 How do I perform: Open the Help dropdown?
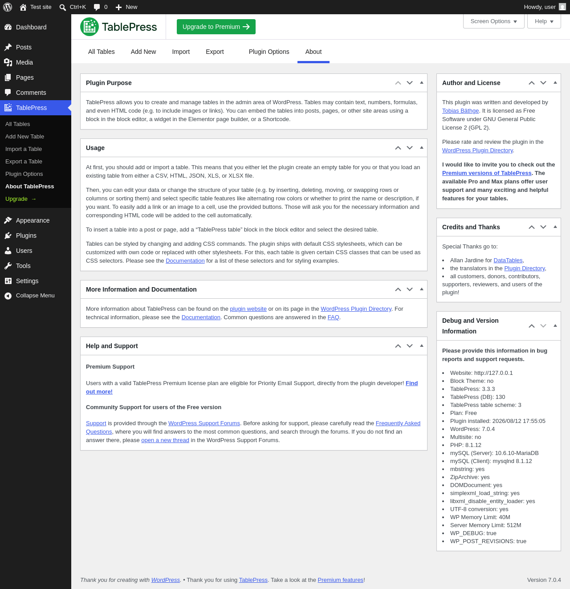click(x=544, y=21)
